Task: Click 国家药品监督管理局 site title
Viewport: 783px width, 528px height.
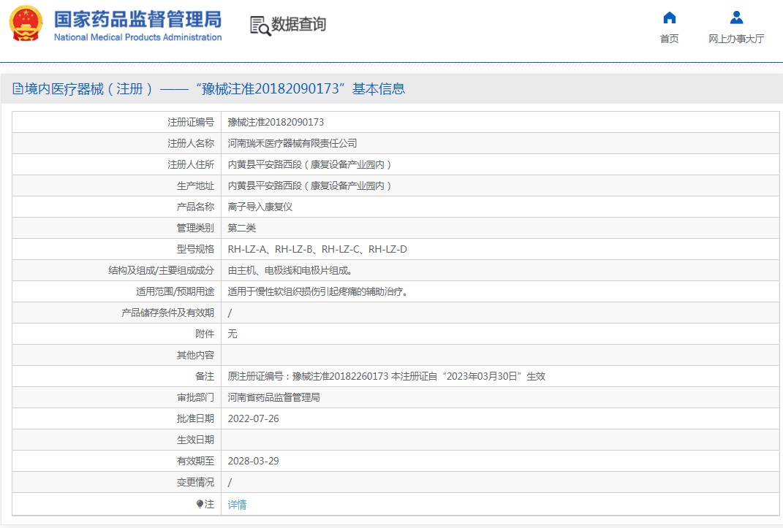Action: (x=138, y=20)
